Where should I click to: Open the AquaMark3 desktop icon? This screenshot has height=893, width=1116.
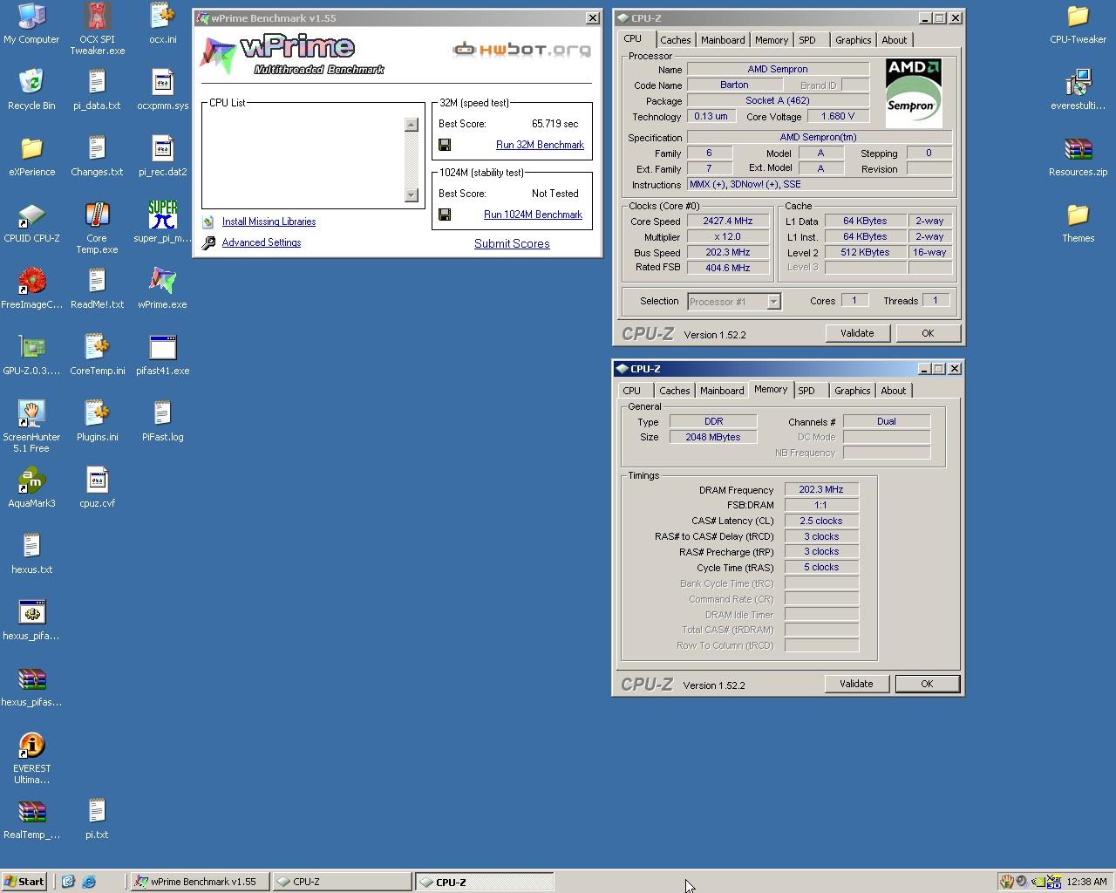[31, 487]
